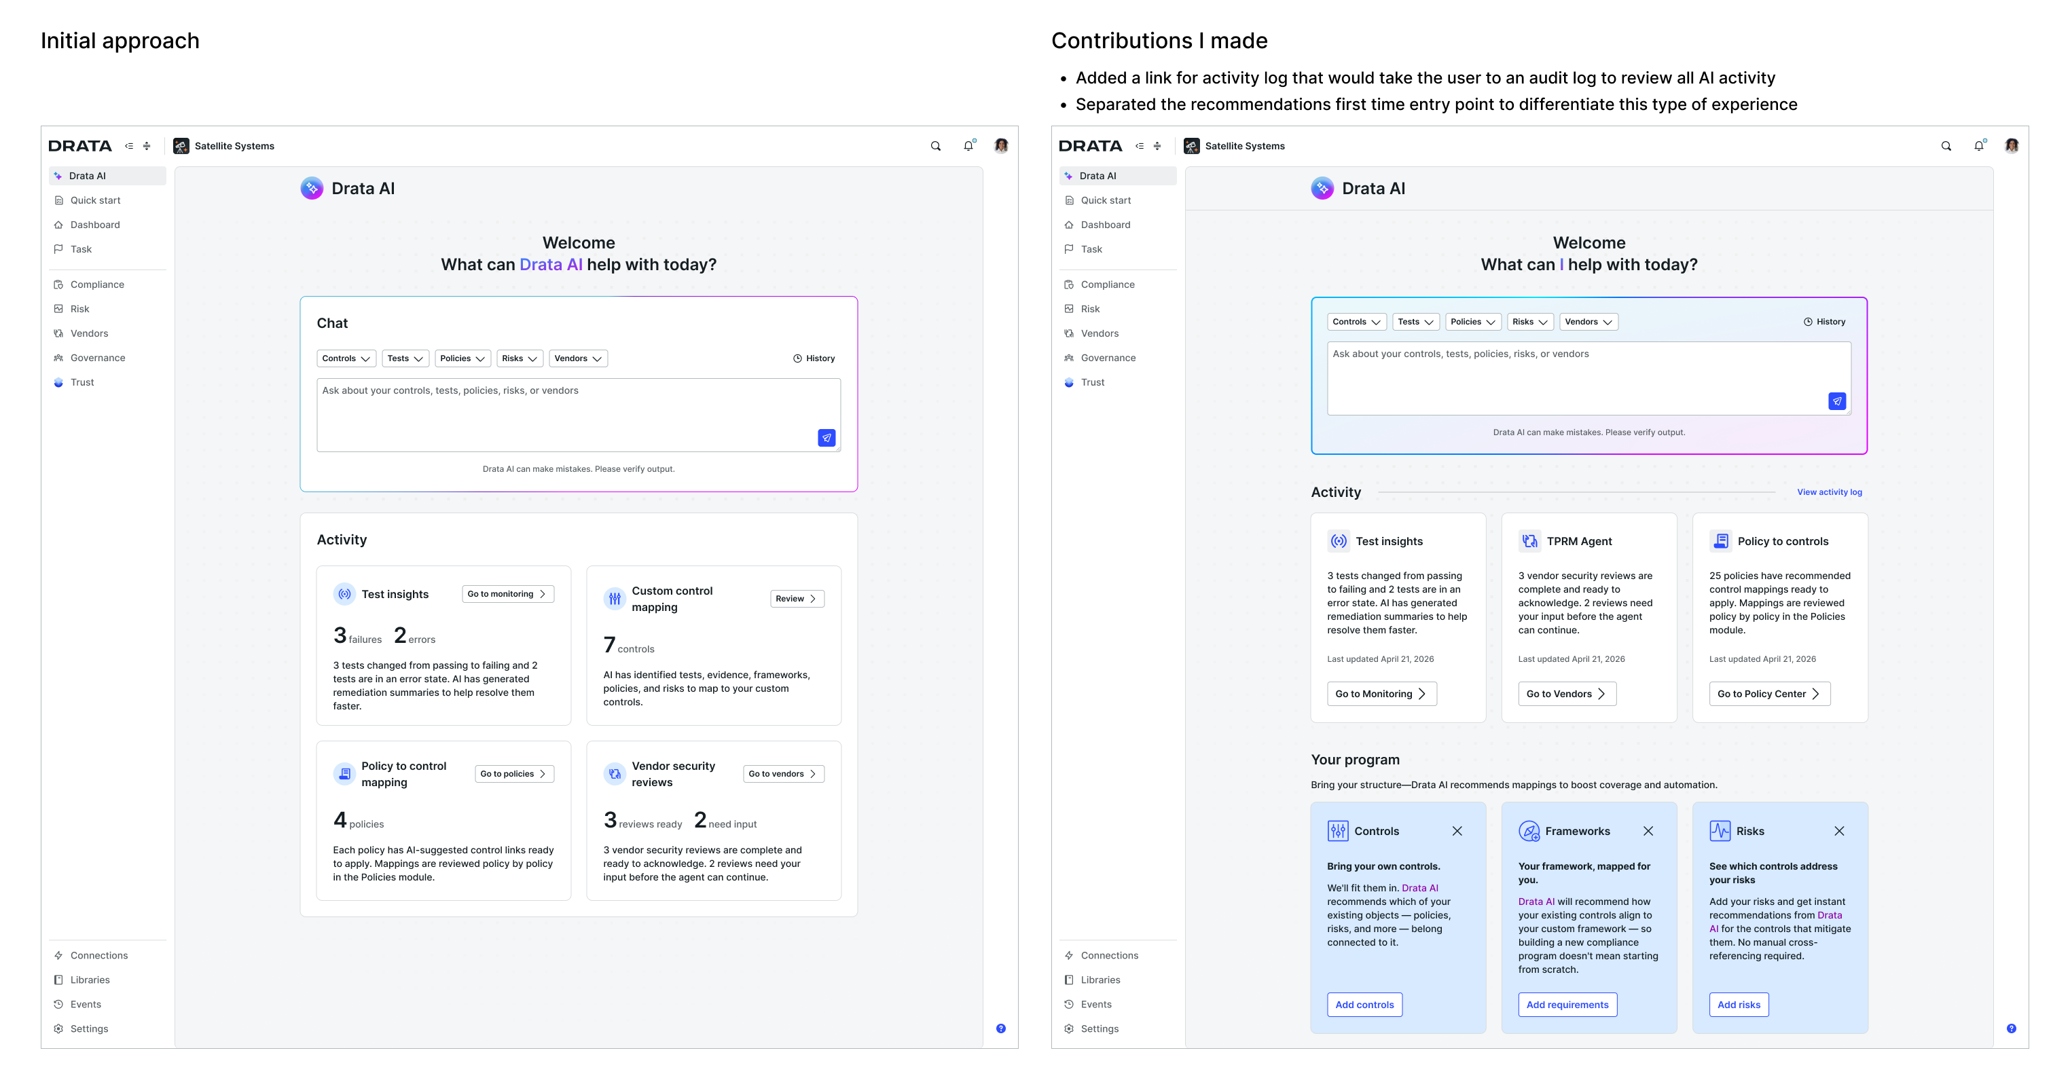Viewport: 2070px width, 1076px height.
Task: Click View activity log link
Action: (x=1830, y=492)
